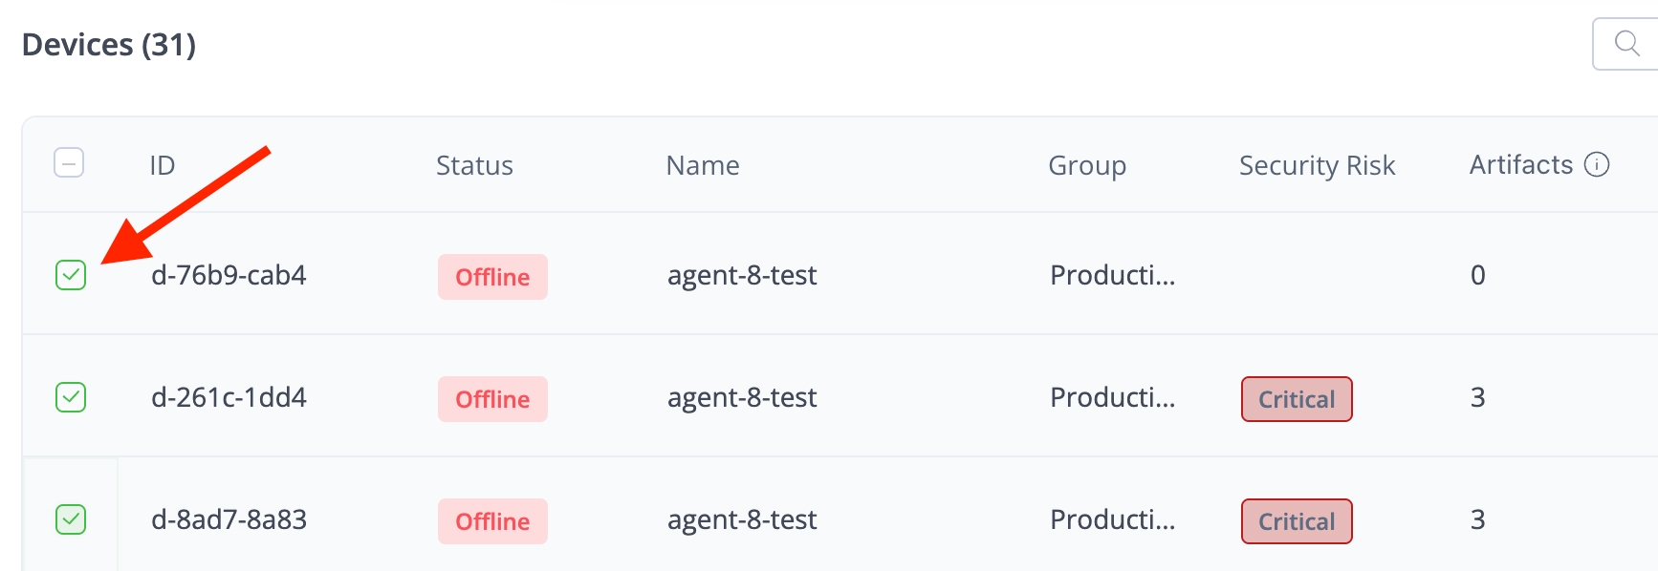Image resolution: width=1658 pixels, height=571 pixels.
Task: Open device d-76b9-cab4
Action: pyautogui.click(x=229, y=275)
